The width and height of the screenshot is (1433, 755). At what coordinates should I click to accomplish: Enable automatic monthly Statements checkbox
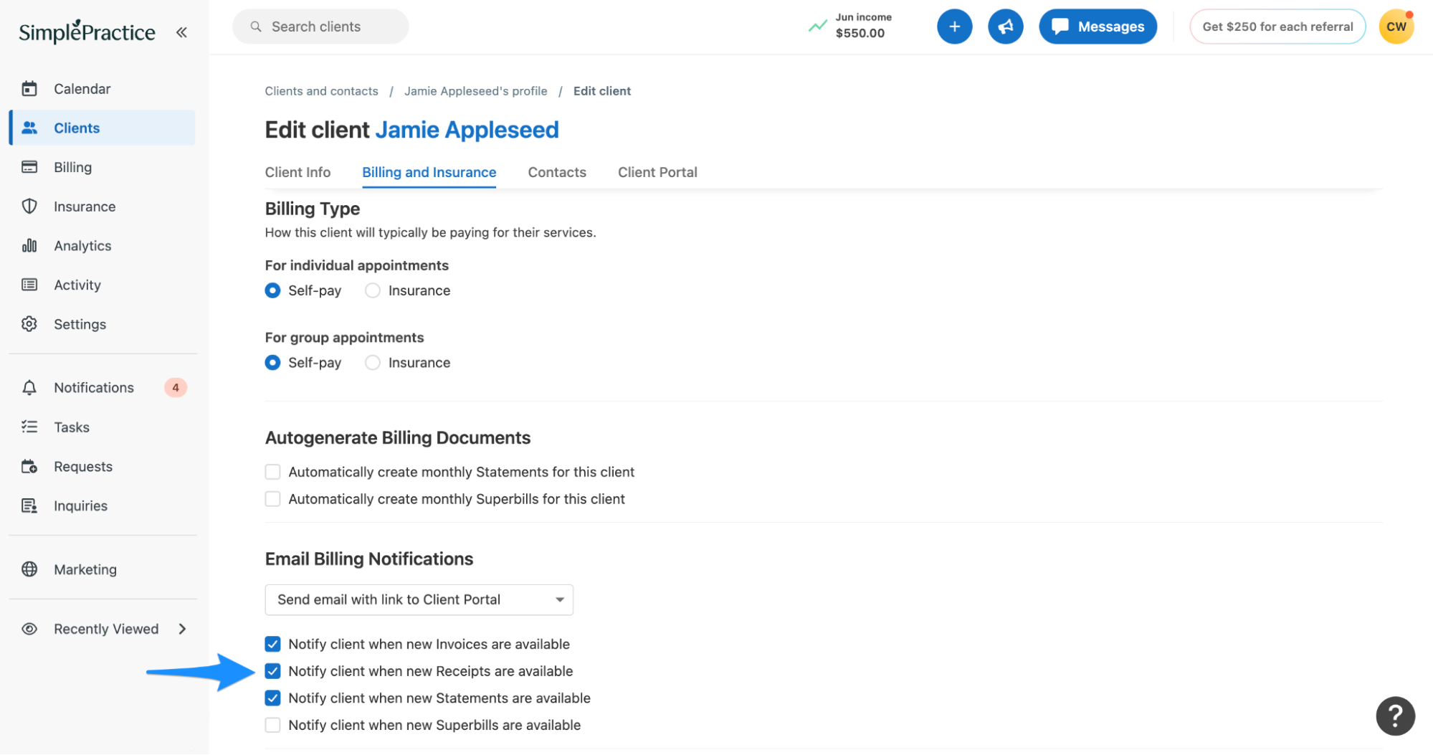pyautogui.click(x=272, y=472)
